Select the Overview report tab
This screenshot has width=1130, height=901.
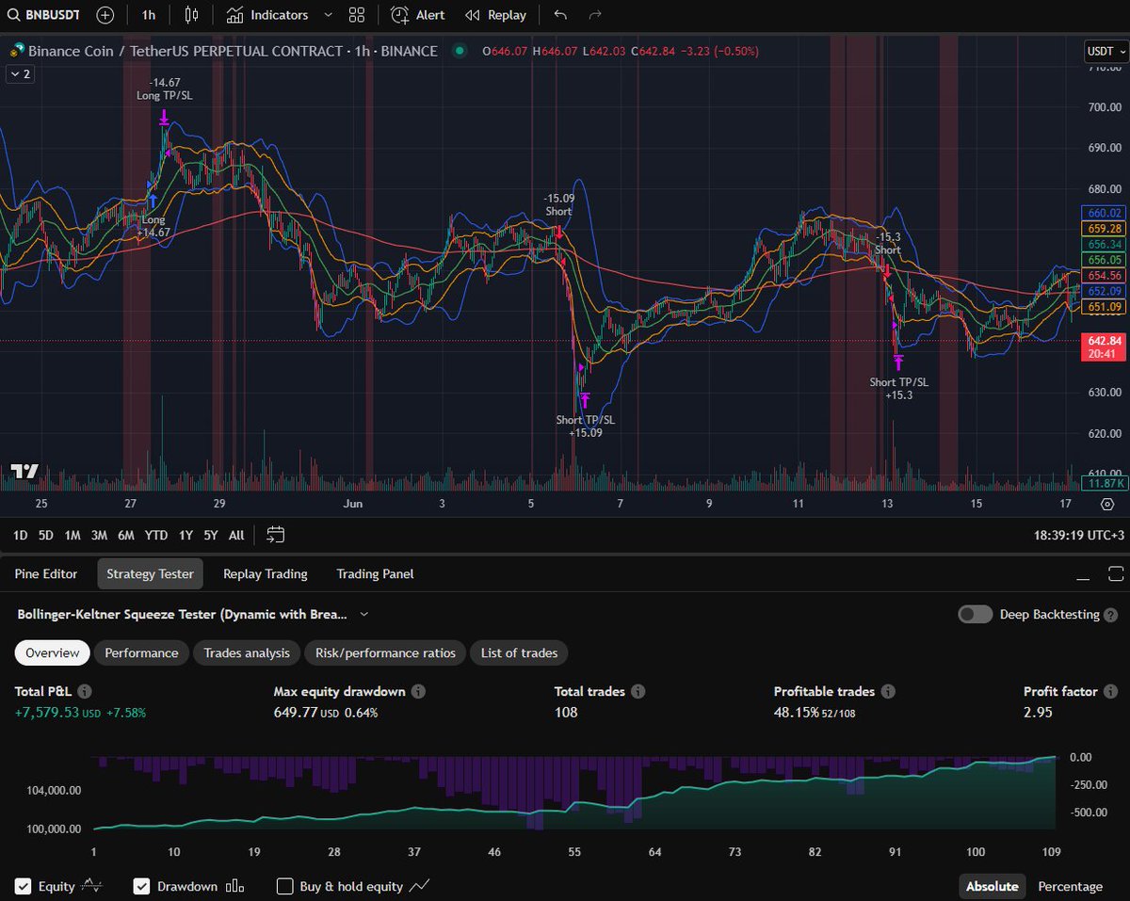point(53,652)
